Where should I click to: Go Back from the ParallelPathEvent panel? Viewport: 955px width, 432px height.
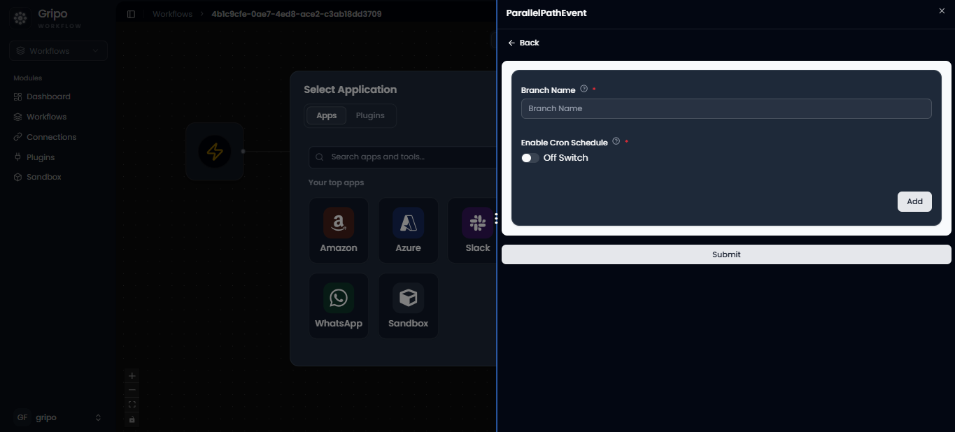pyautogui.click(x=523, y=43)
